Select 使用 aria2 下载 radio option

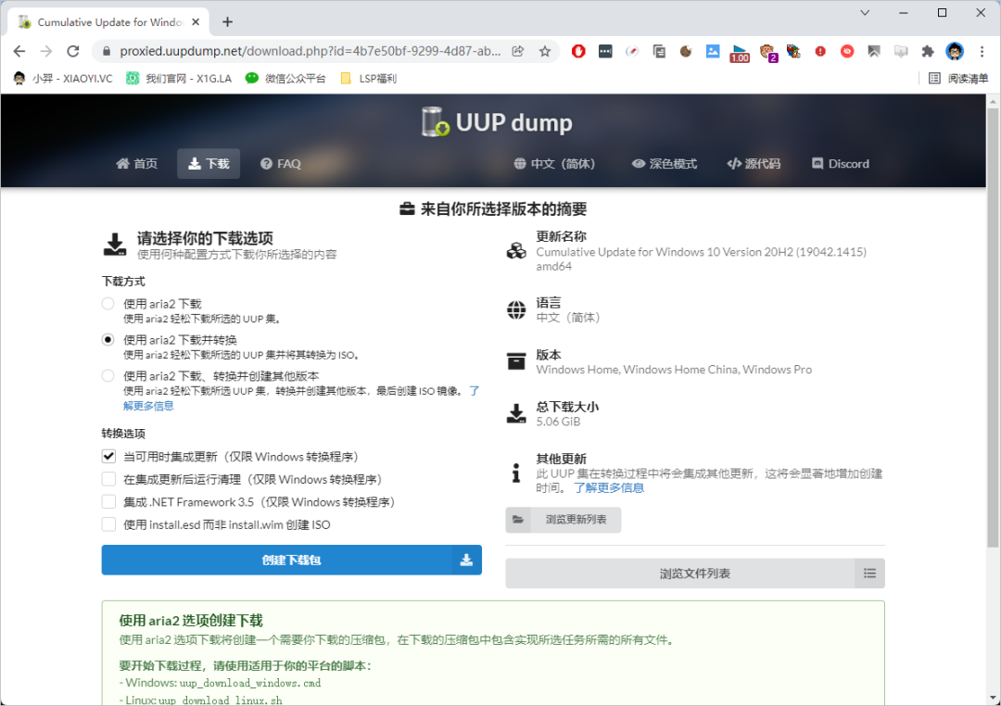[x=108, y=304]
